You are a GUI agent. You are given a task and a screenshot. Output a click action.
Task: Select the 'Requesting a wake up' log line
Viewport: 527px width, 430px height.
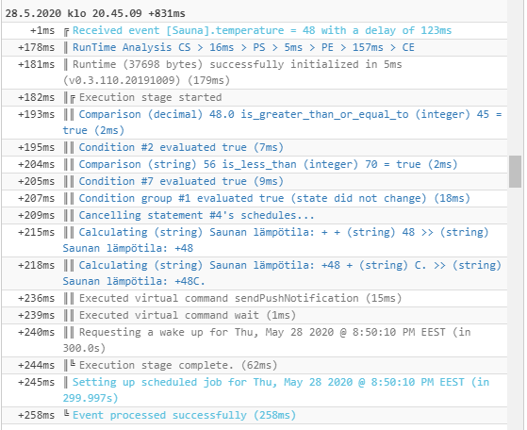pyautogui.click(x=255, y=340)
